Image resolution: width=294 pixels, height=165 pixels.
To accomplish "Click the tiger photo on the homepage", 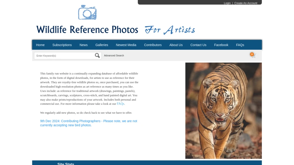I will click(223, 110).
